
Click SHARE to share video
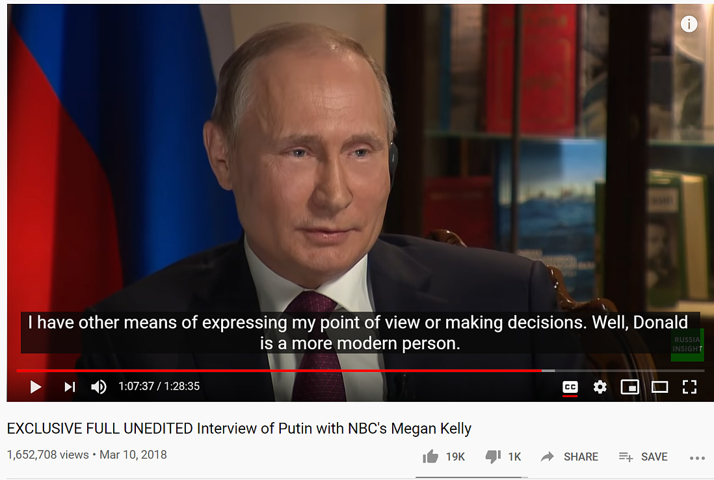pyautogui.click(x=569, y=457)
